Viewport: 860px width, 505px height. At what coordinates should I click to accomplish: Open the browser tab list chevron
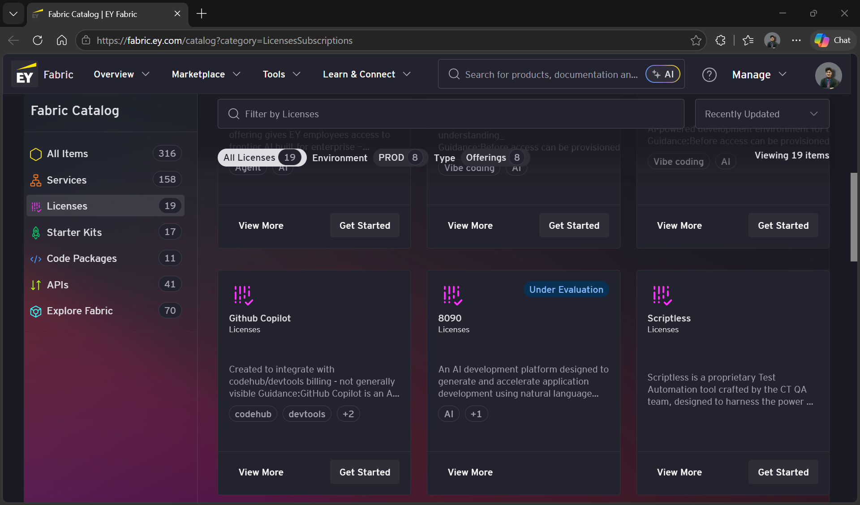coord(13,14)
